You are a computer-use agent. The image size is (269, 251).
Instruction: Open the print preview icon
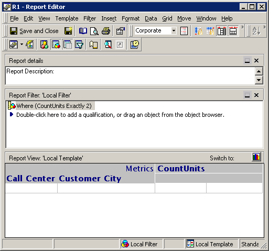[x=94, y=31]
